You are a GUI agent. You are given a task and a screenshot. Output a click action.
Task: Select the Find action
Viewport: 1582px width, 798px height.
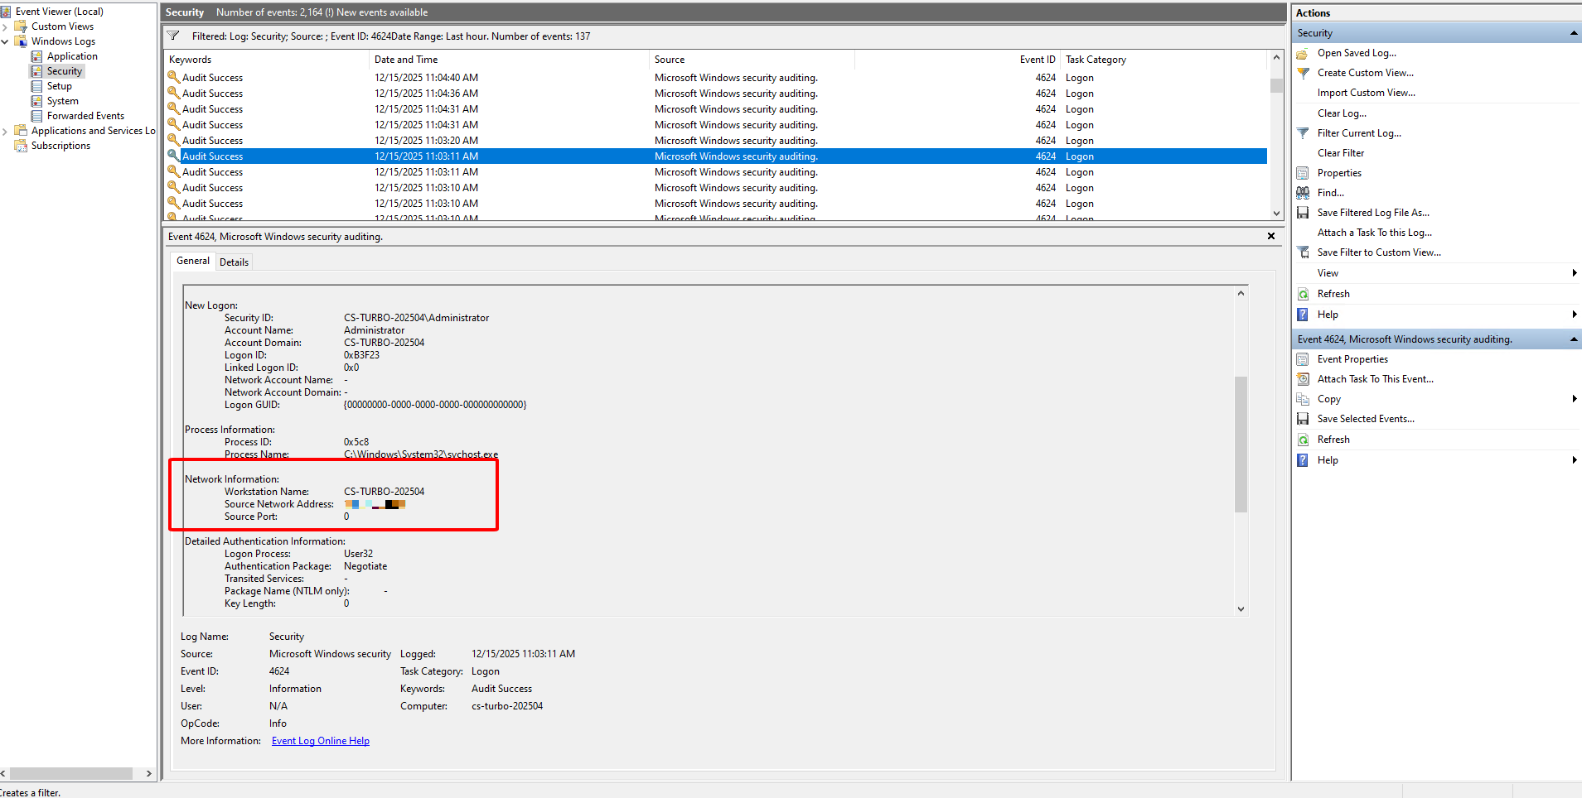[1329, 192]
